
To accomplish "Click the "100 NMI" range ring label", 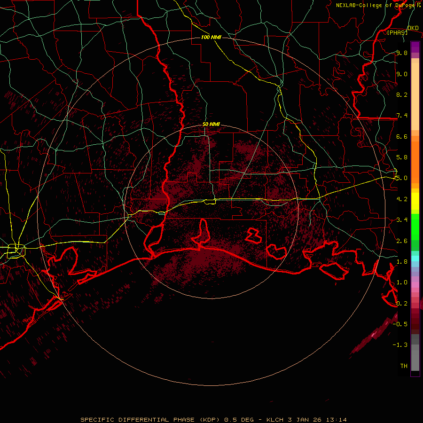I will click(211, 37).
